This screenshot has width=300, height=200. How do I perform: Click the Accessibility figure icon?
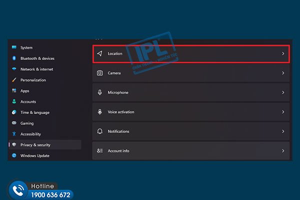click(x=14, y=134)
